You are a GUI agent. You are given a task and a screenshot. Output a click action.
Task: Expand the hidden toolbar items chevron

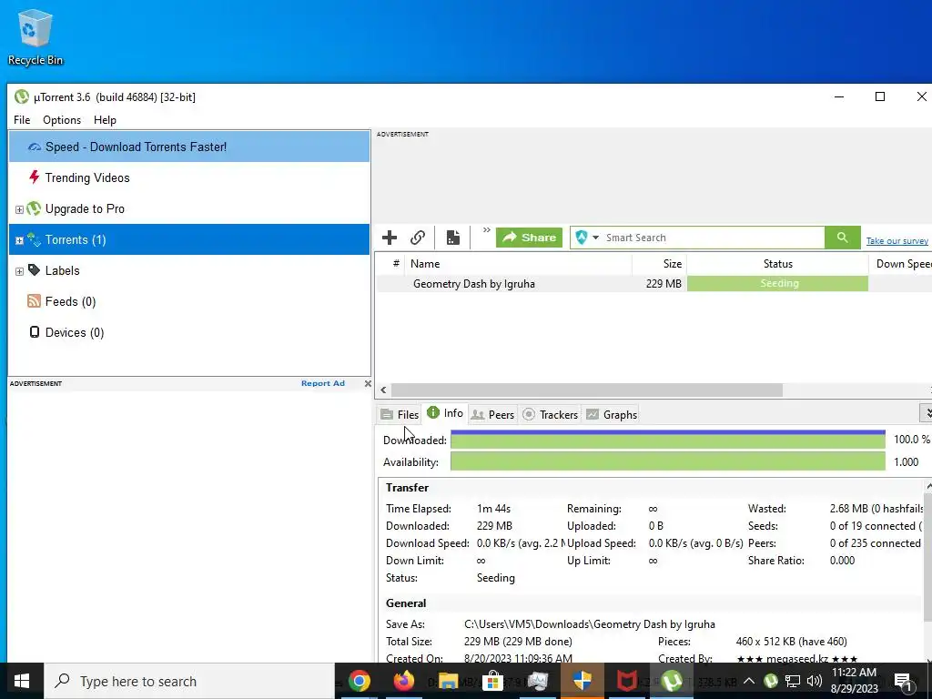click(487, 230)
